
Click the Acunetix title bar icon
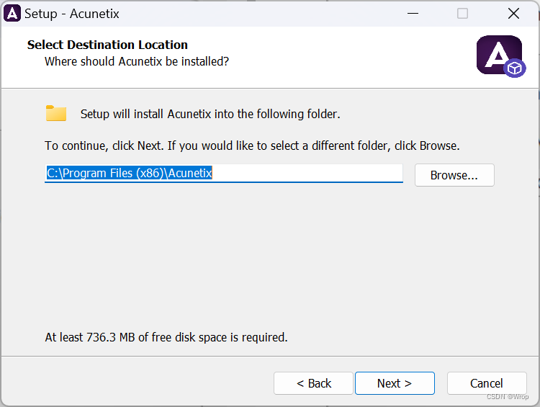coord(12,14)
